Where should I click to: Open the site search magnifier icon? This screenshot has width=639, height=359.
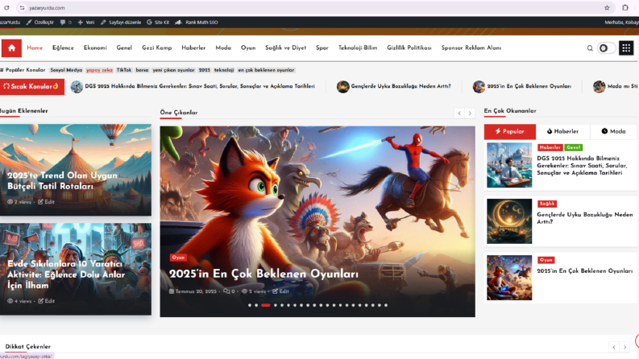(590, 48)
